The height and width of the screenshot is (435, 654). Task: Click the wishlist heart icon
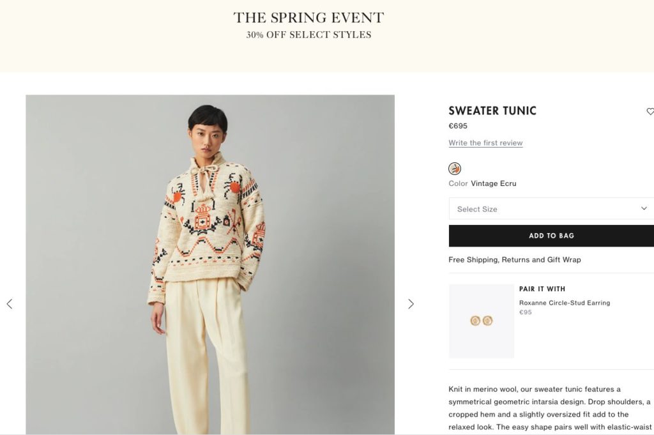(650, 111)
